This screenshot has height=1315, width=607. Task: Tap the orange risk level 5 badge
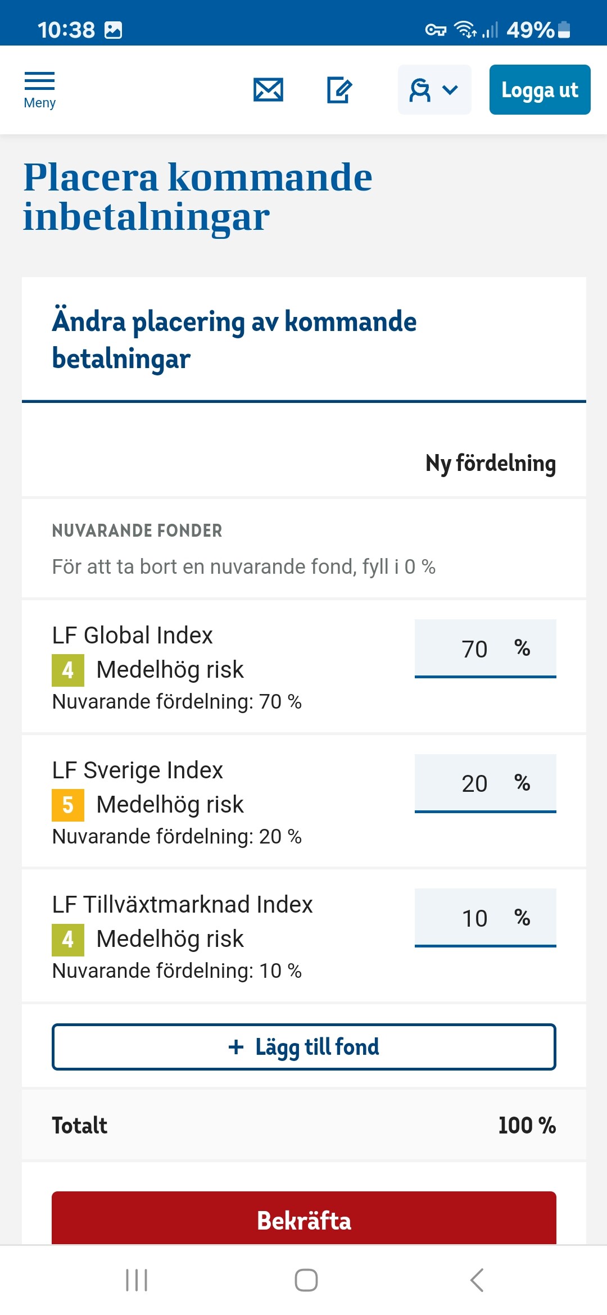[68, 805]
